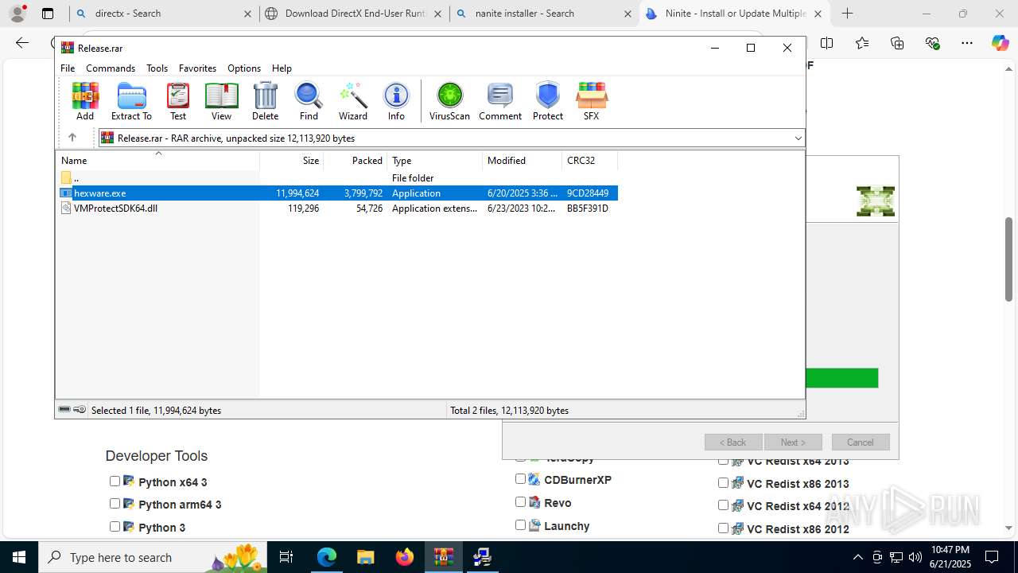Open the Favorites menu
The image size is (1018, 573).
(197, 68)
